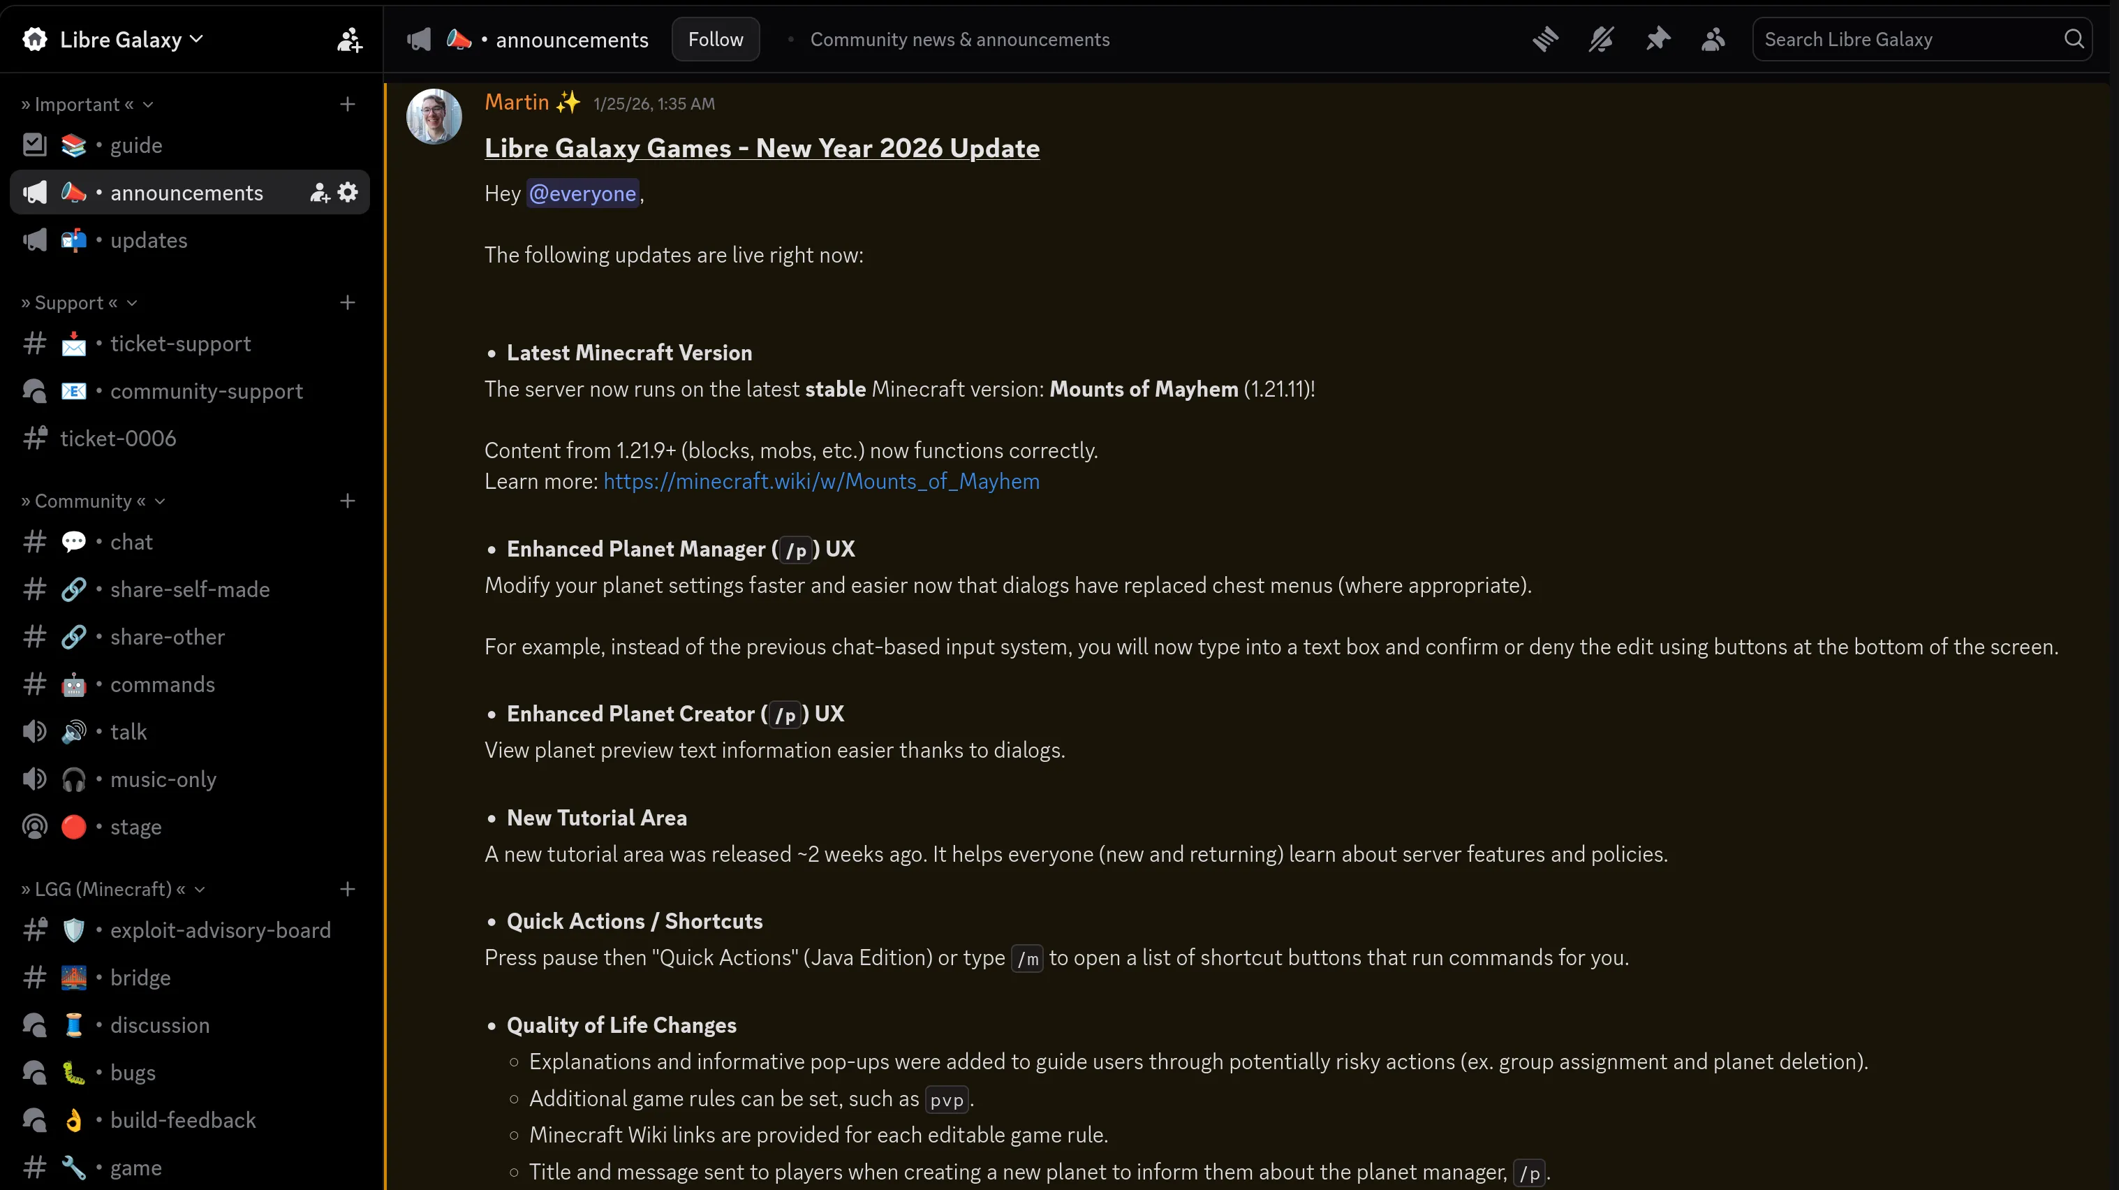Click the 'Quality of Life Changes' bullet heading
The width and height of the screenshot is (2119, 1190).
tap(621, 1025)
